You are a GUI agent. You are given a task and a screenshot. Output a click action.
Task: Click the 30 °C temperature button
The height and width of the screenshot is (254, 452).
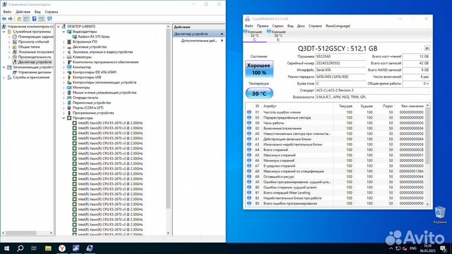pyautogui.click(x=259, y=93)
